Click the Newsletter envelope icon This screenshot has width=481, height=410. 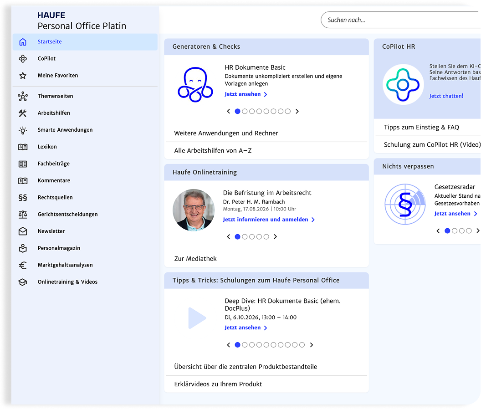[x=23, y=231]
